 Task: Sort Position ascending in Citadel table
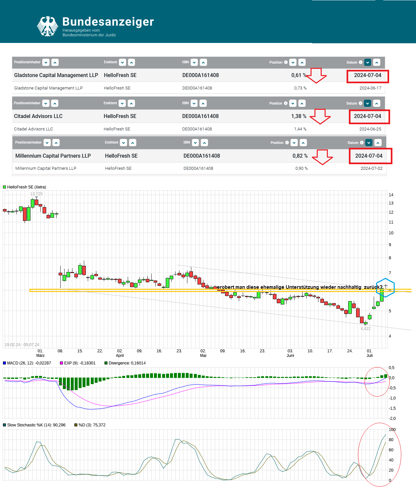tap(302, 103)
